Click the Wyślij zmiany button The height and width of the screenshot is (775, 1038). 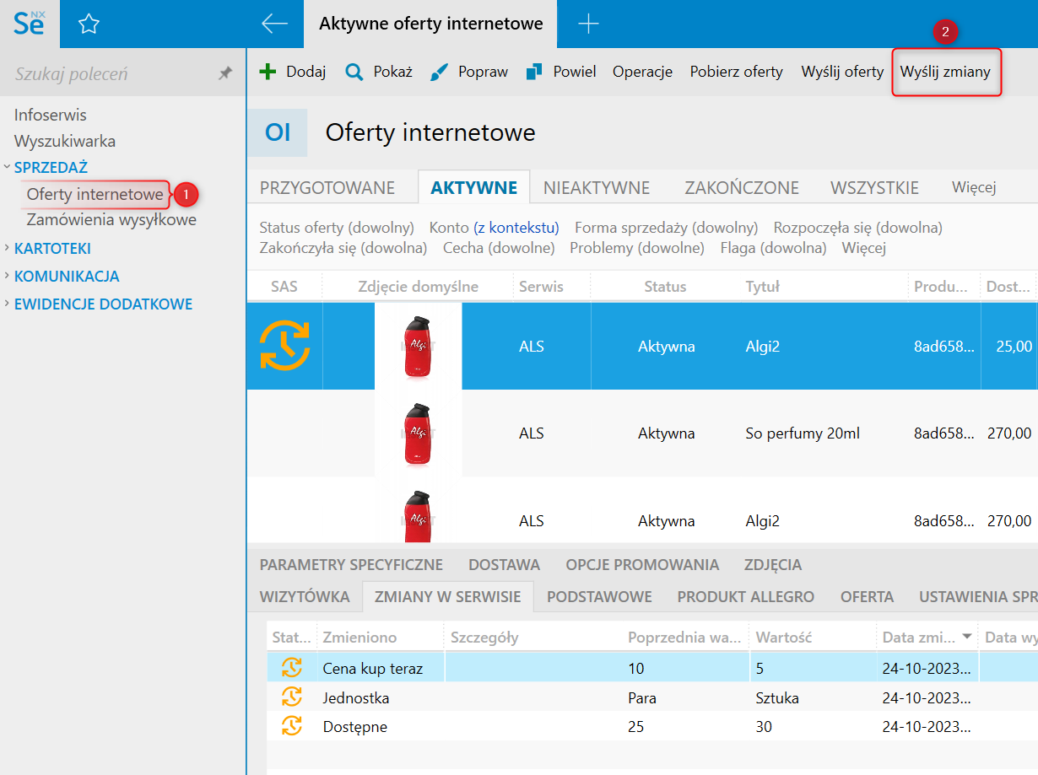(x=945, y=72)
